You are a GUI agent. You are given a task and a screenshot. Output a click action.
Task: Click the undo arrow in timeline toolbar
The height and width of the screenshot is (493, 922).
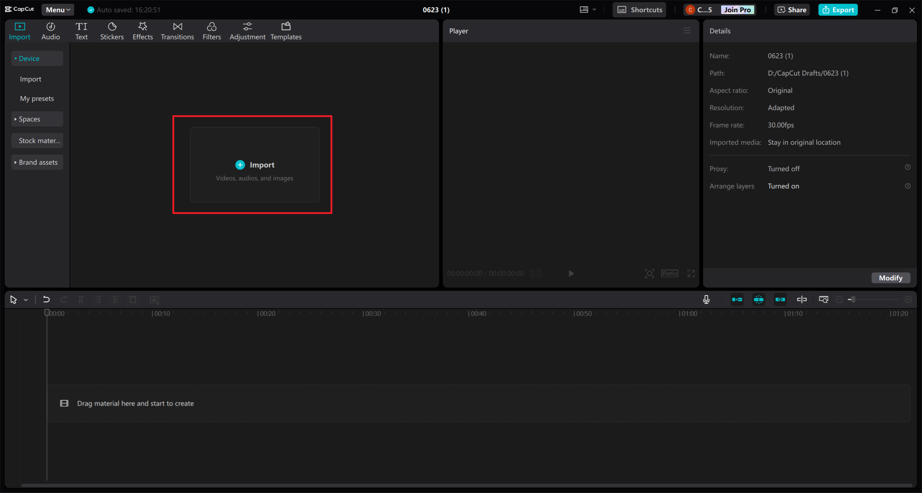(46, 299)
